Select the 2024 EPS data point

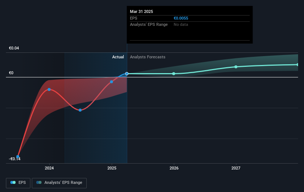coord(49,89)
